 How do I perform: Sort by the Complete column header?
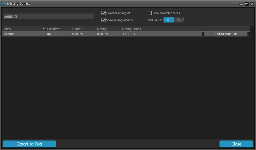(x=54, y=29)
